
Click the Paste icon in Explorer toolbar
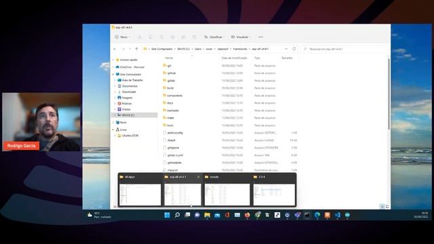[161, 37]
